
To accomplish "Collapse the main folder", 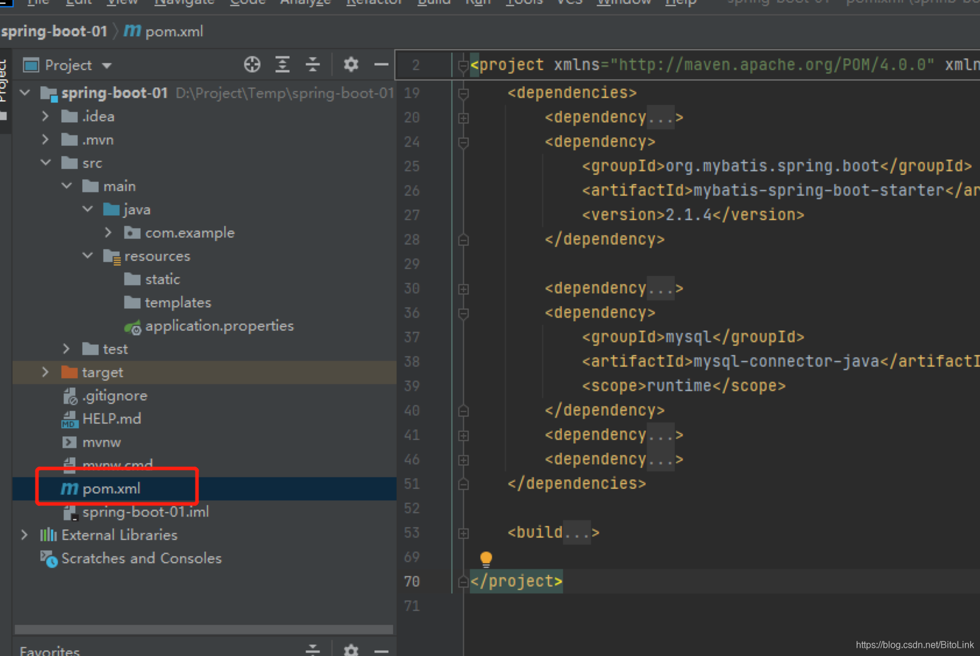I will pyautogui.click(x=67, y=186).
